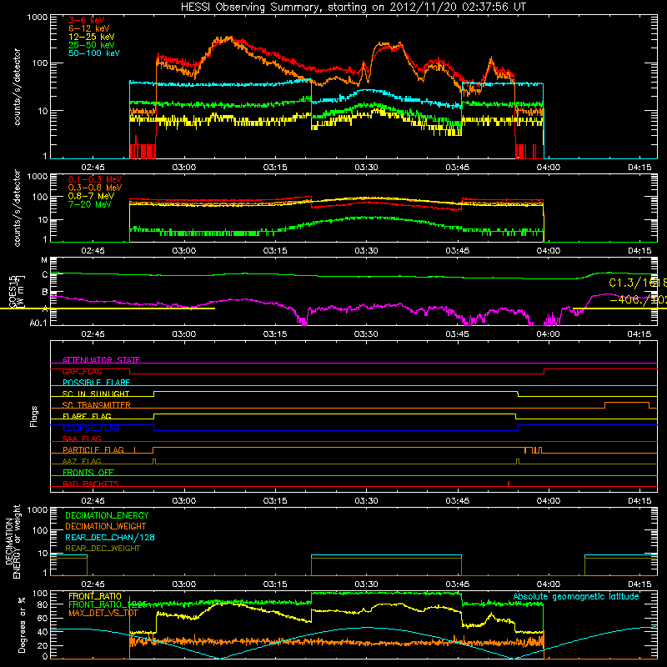Select the 3-6 keV legend label

tap(86, 20)
